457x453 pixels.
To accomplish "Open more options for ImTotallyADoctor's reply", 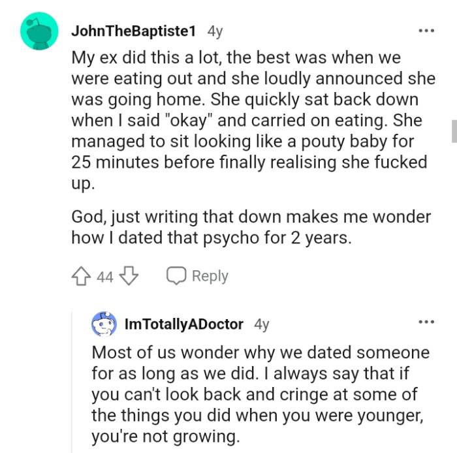I will tap(426, 322).
